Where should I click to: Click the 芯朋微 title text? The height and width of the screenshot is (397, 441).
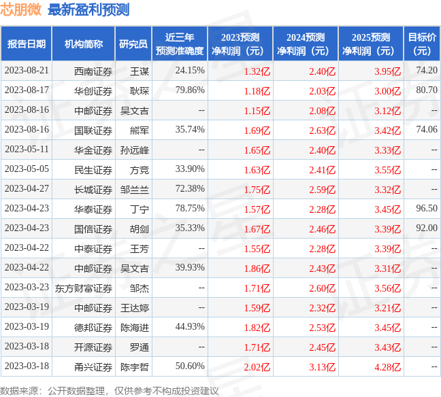click(x=21, y=10)
